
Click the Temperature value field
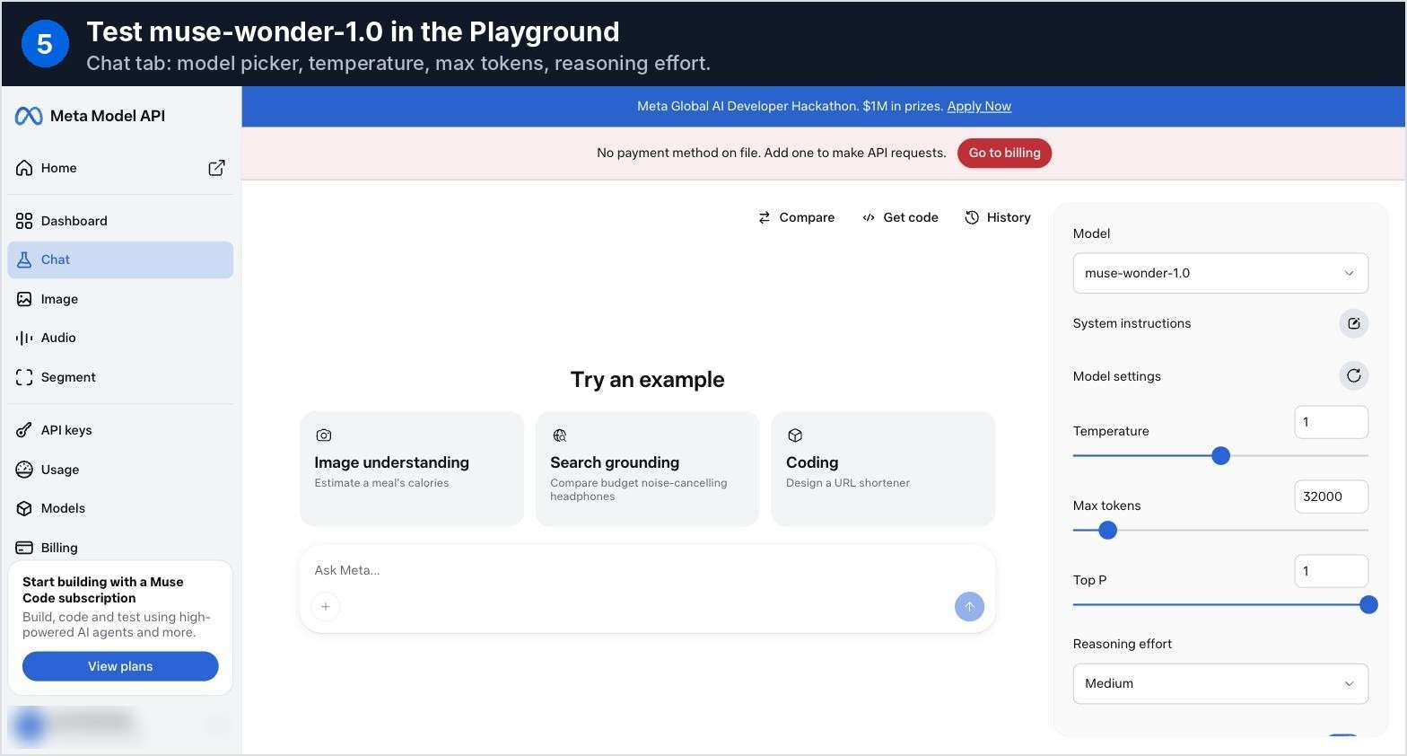pos(1331,422)
